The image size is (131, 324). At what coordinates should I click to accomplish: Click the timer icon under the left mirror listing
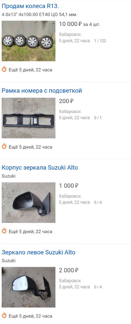tap(4, 316)
